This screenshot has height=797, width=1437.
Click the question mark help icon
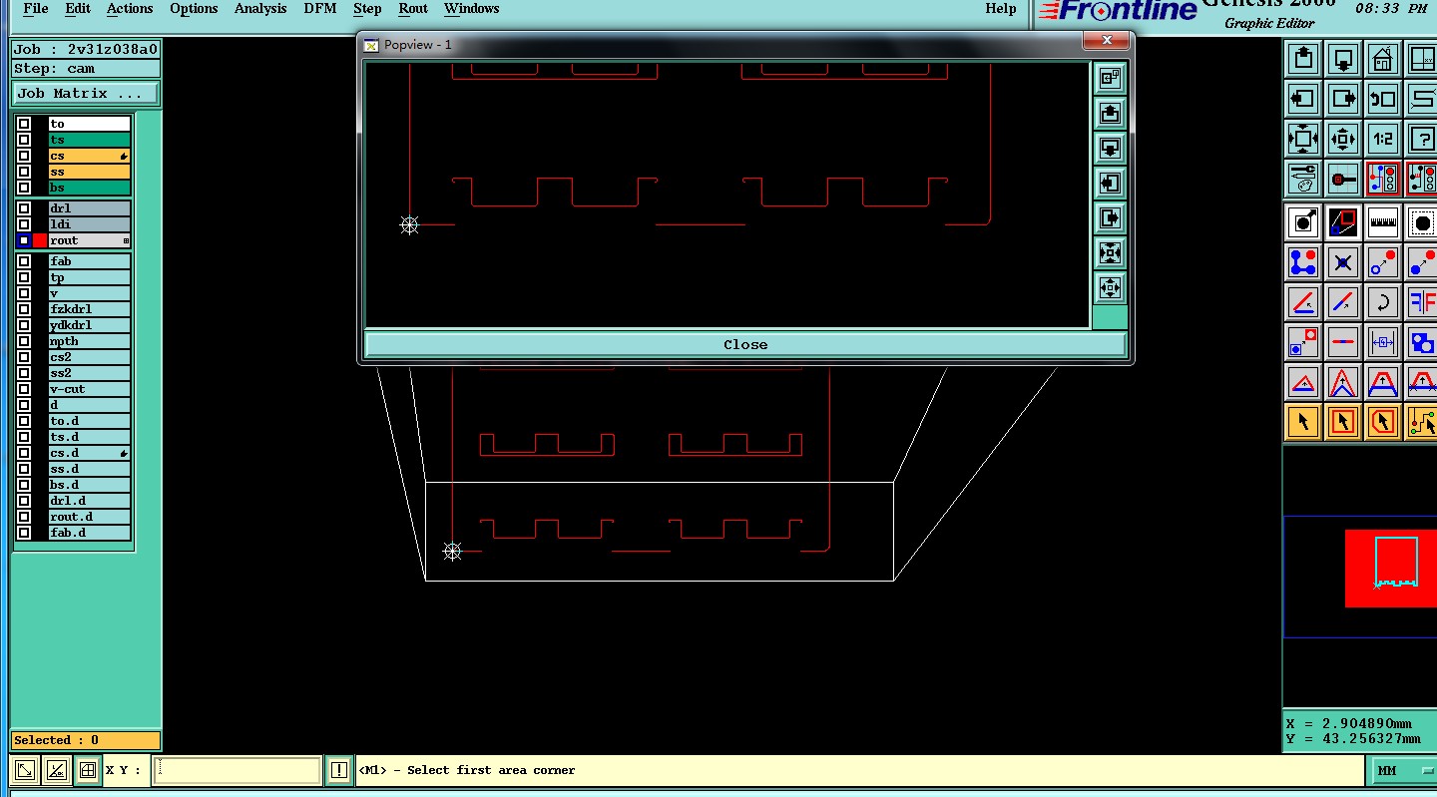(x=1422, y=139)
